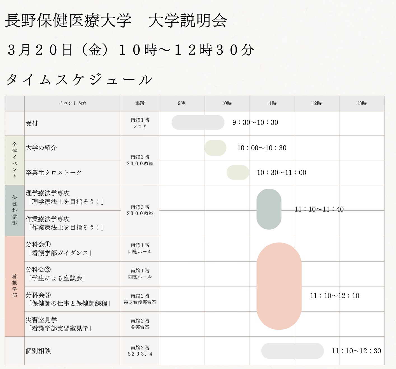Viewport: 396px width, 369px height.
Task: Select the 場所 column header
Action: coord(140,103)
